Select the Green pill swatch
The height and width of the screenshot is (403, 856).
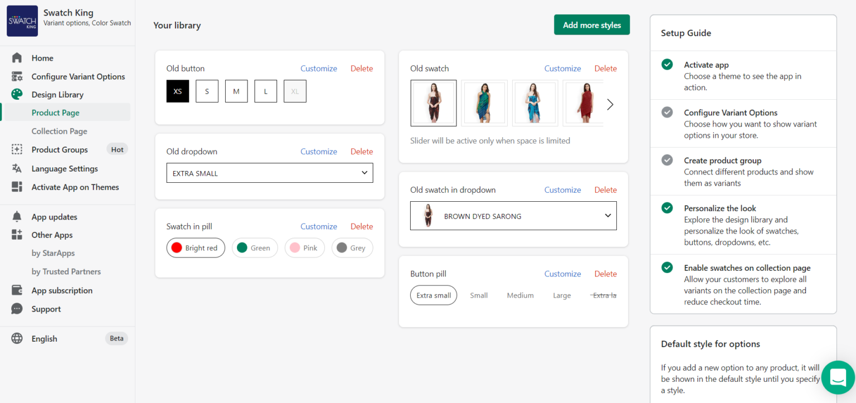255,247
